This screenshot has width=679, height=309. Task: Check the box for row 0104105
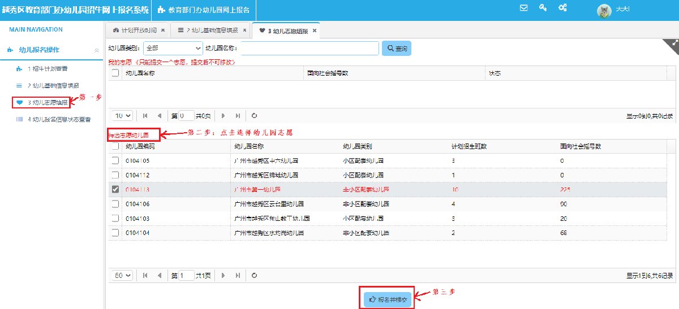tap(115, 160)
